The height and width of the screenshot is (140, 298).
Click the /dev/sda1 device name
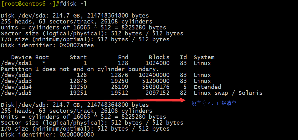[x=16, y=63]
